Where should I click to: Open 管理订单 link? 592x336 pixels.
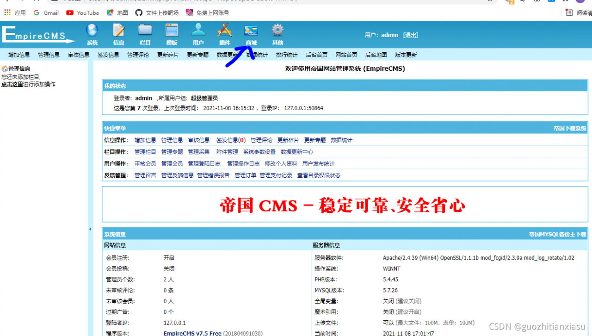click(245, 175)
